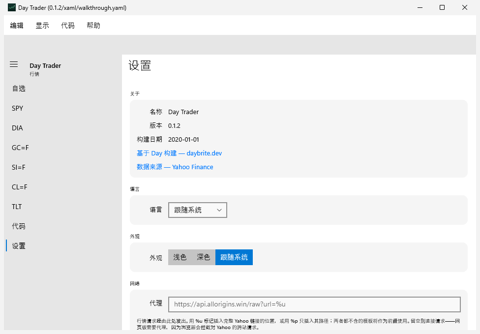Go to 自选 in the sidebar
The height and width of the screenshot is (334, 480).
coord(62,89)
